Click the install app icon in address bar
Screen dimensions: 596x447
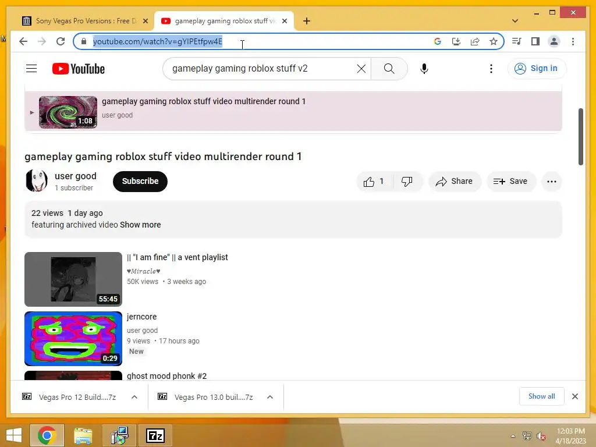click(x=456, y=41)
